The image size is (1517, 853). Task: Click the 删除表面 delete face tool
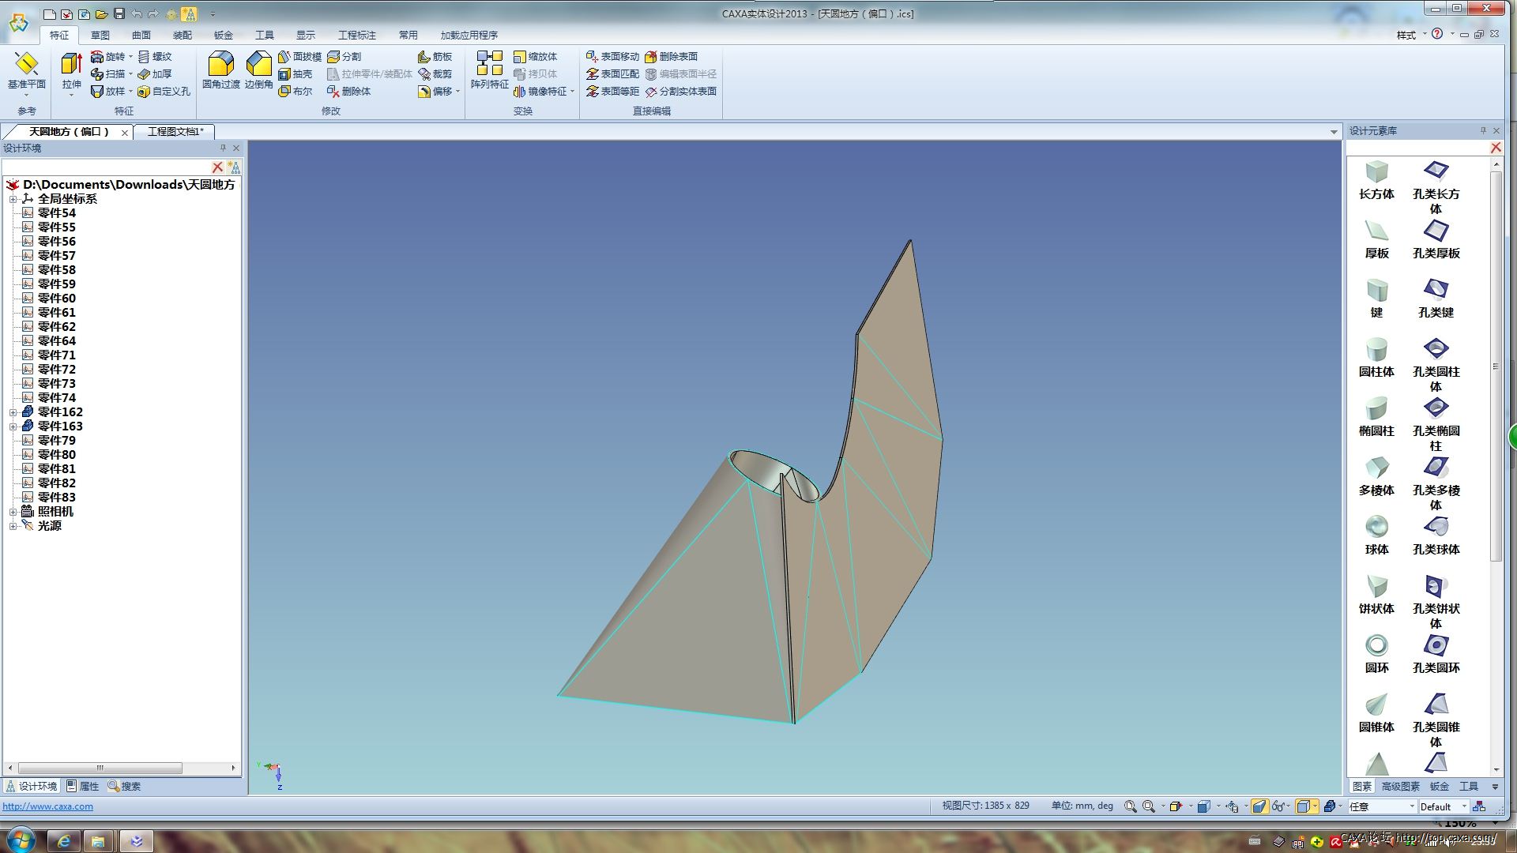click(672, 57)
